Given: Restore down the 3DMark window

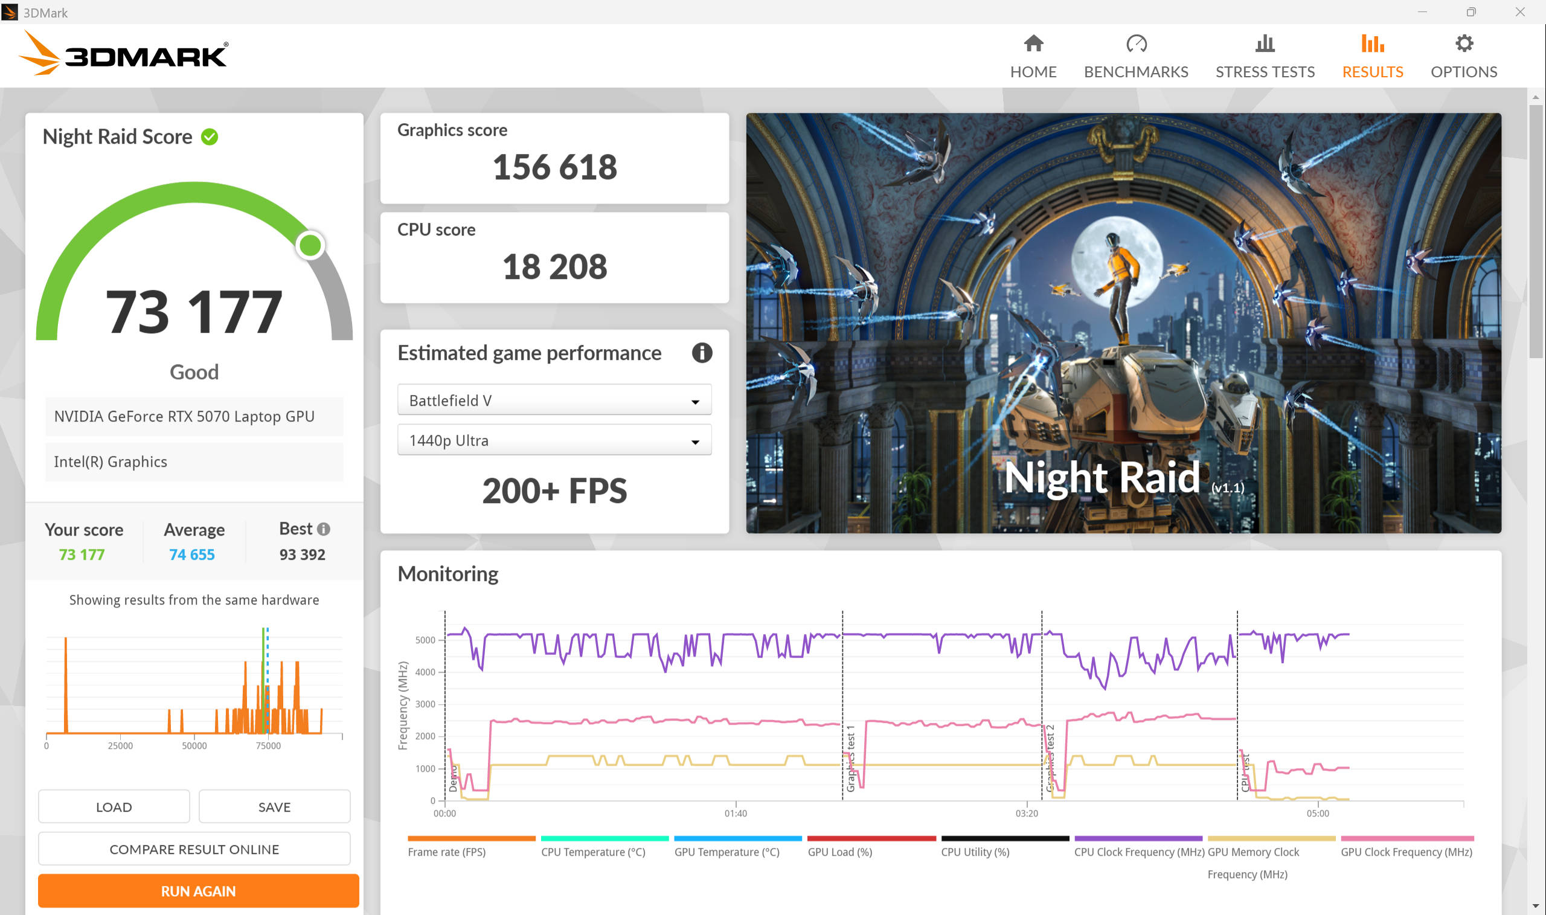Looking at the screenshot, I should 1471,11.
